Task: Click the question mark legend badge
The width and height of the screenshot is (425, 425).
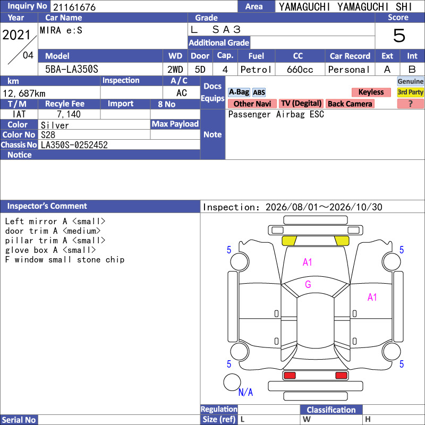Action: pyautogui.click(x=410, y=104)
